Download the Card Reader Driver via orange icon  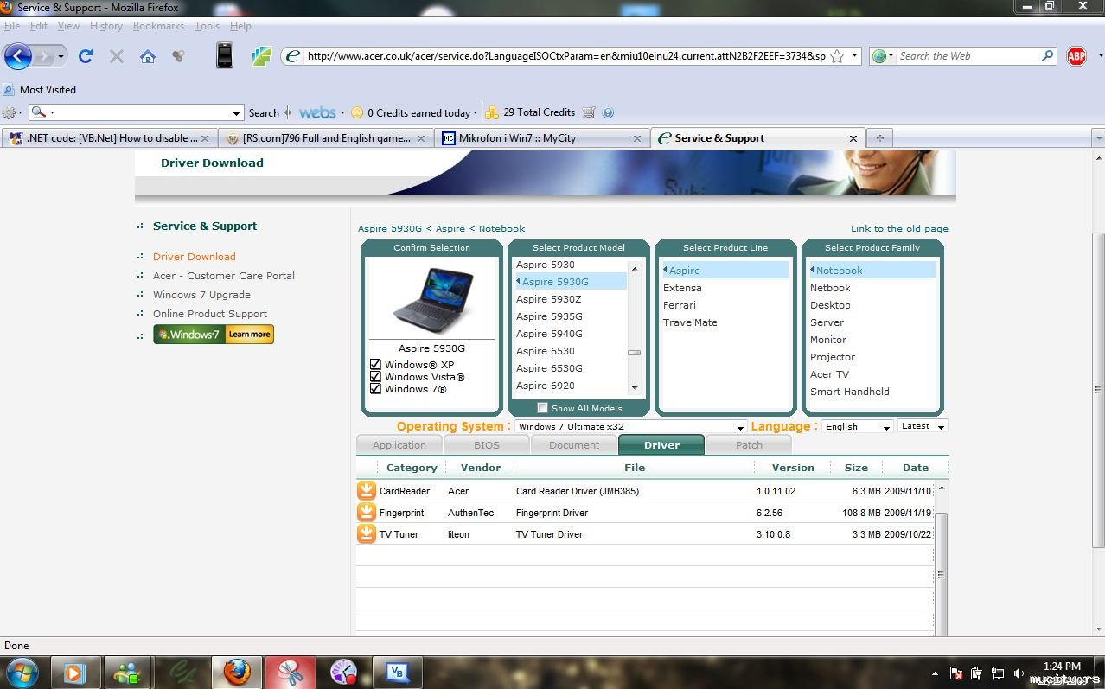click(x=367, y=491)
